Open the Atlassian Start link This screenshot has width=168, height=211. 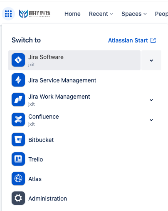pos(132,40)
